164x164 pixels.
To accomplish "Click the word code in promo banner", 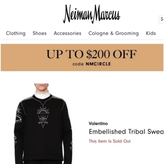I will coord(78,64).
